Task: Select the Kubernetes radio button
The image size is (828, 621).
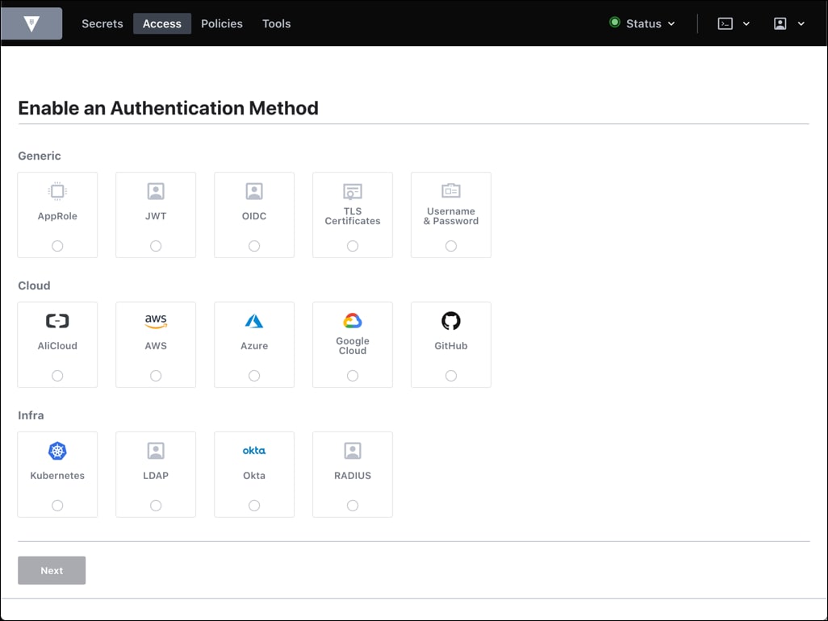Action: pyautogui.click(x=57, y=506)
